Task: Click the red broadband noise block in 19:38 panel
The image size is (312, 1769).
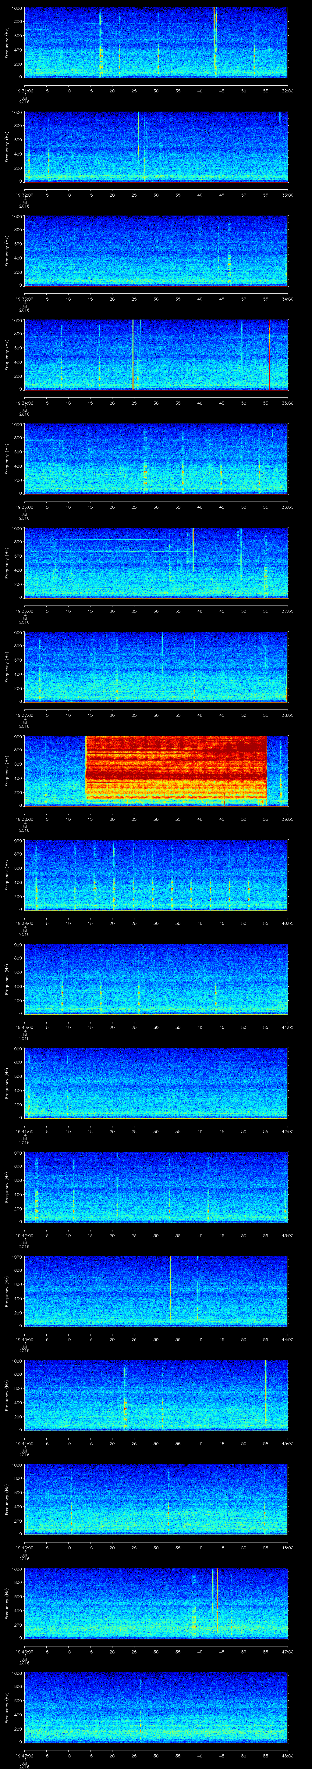Action: click(x=175, y=768)
